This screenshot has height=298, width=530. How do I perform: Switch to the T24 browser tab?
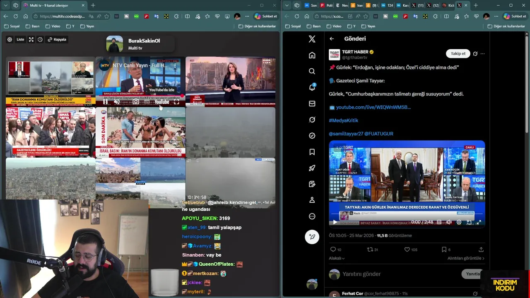387,5
